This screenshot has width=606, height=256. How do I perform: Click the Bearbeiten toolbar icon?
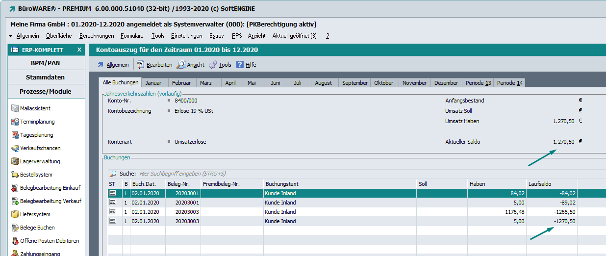[141, 65]
